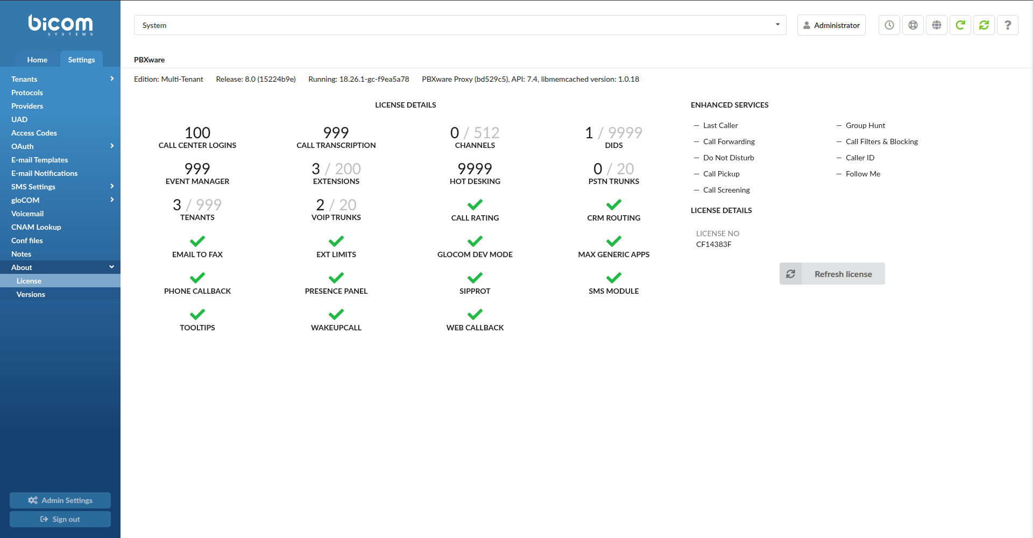
Task: Click the Last Caller service entry
Action: point(720,125)
